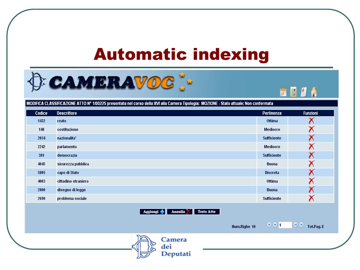Jump to the first page of results

[x=269, y=225]
